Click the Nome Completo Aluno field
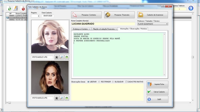Image resolution: width=200 pixels, height=112 pixels. (103, 24)
